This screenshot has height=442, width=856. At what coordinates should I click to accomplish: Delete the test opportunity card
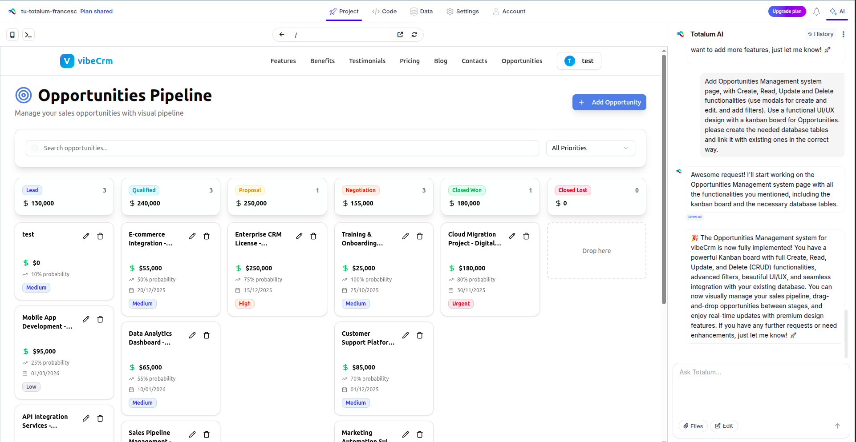[100, 236]
